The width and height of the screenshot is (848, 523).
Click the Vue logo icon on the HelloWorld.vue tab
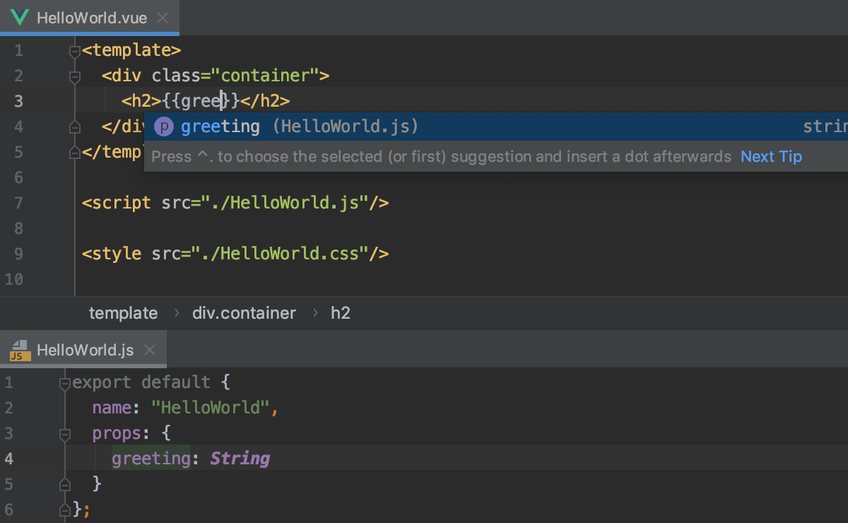point(19,17)
